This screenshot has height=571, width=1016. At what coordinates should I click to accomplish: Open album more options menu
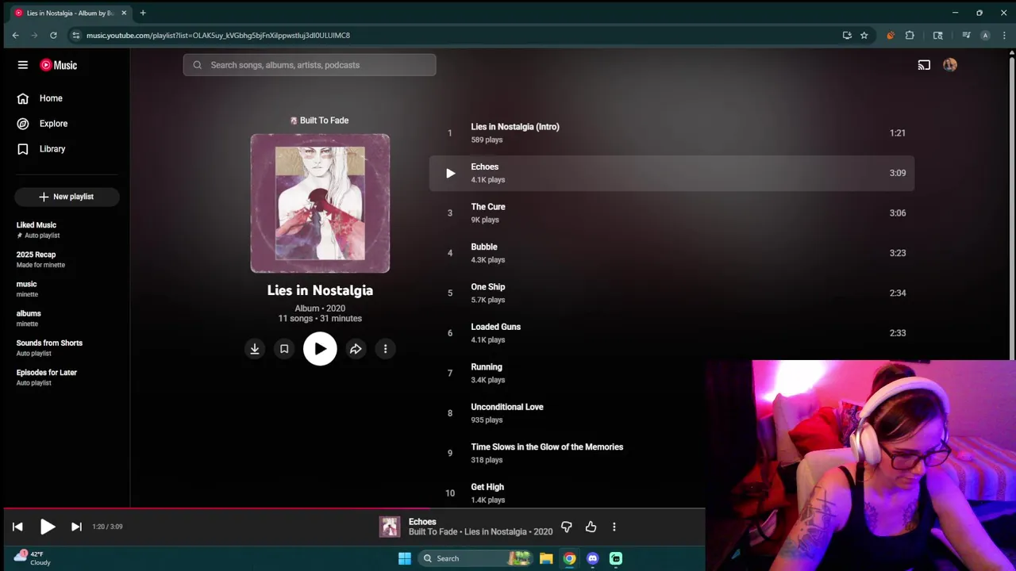coord(385,349)
